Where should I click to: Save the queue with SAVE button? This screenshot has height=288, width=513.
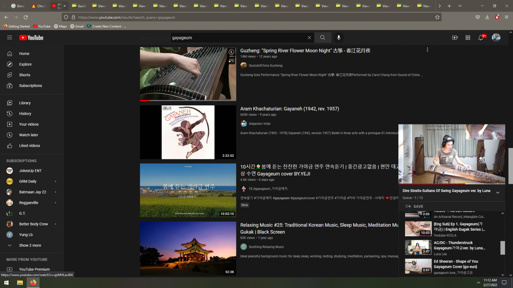coord(414,206)
